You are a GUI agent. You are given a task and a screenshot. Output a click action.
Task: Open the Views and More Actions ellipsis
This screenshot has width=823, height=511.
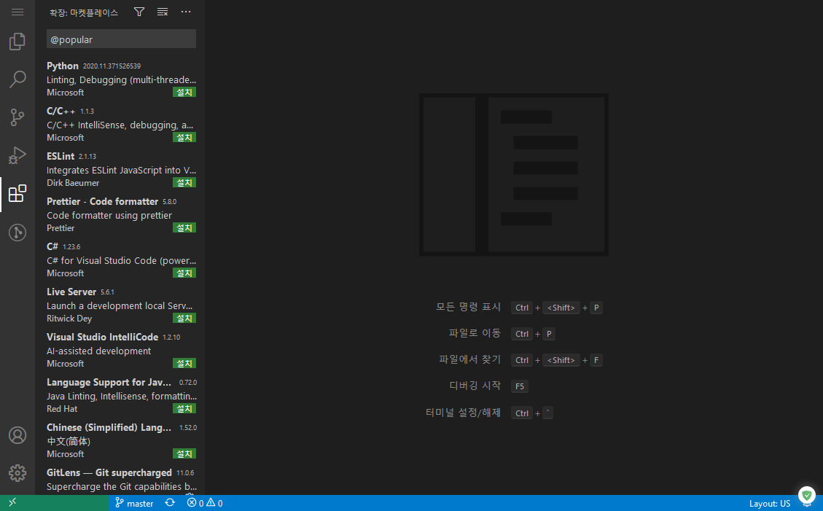click(x=186, y=12)
